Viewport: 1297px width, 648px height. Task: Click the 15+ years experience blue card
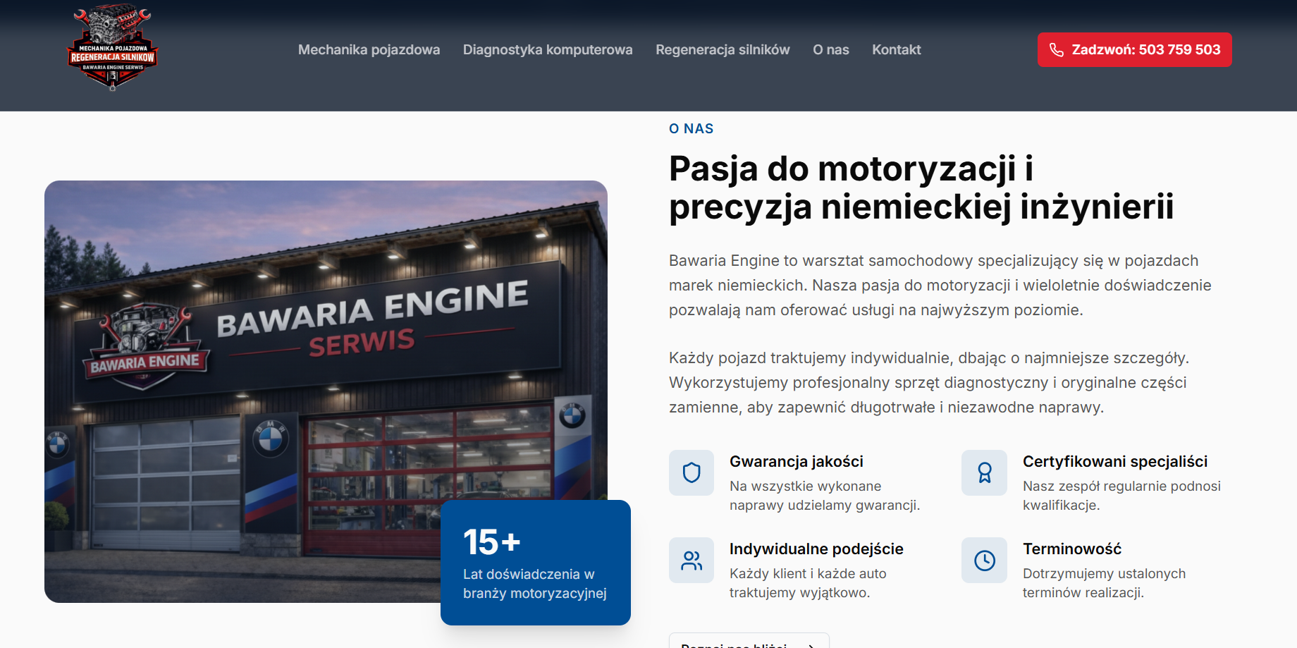pos(536,563)
